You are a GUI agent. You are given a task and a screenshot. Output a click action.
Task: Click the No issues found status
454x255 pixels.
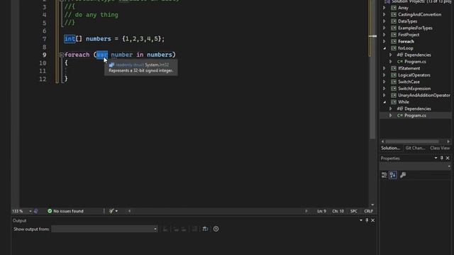click(x=65, y=211)
